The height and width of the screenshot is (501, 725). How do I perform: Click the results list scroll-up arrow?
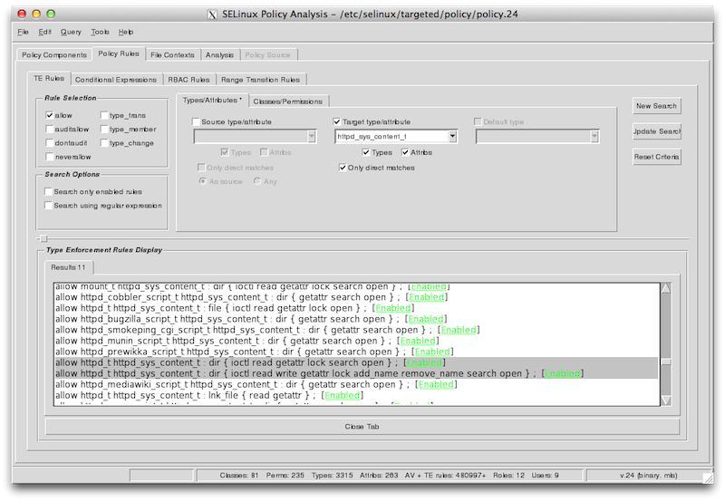coord(666,288)
